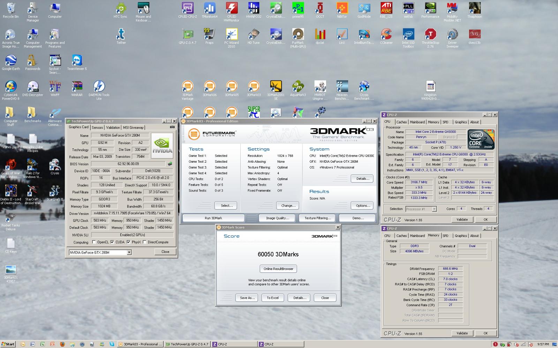Launch the 3DMark Vantage desktop shortcut
The image size is (558, 348).
pyautogui.click(x=188, y=90)
